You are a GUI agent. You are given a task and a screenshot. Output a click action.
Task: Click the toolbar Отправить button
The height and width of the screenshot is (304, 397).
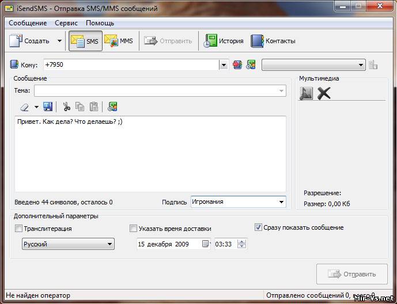click(x=168, y=41)
